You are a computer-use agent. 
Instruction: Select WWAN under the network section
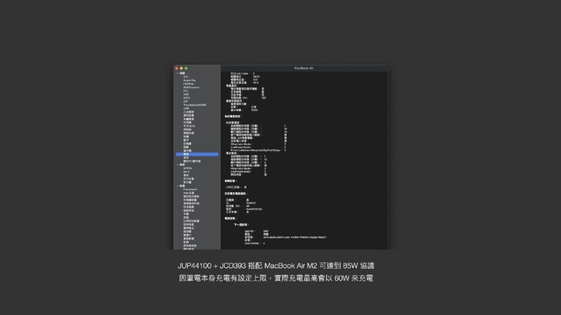pos(187,169)
